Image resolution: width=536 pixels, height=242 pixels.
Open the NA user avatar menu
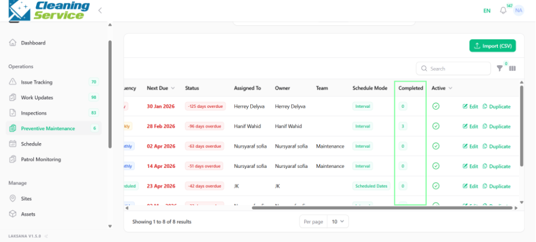tap(519, 11)
